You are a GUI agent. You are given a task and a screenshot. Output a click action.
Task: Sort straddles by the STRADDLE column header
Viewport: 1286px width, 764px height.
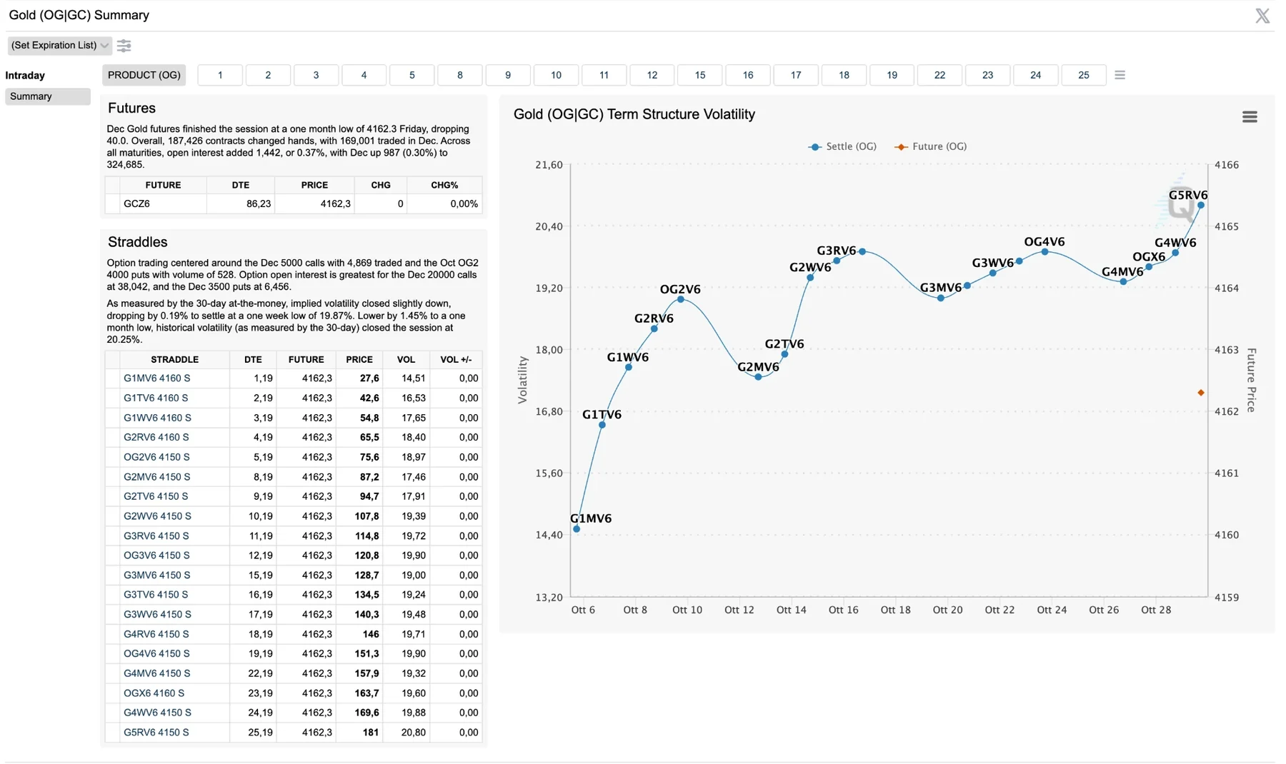[x=174, y=360]
